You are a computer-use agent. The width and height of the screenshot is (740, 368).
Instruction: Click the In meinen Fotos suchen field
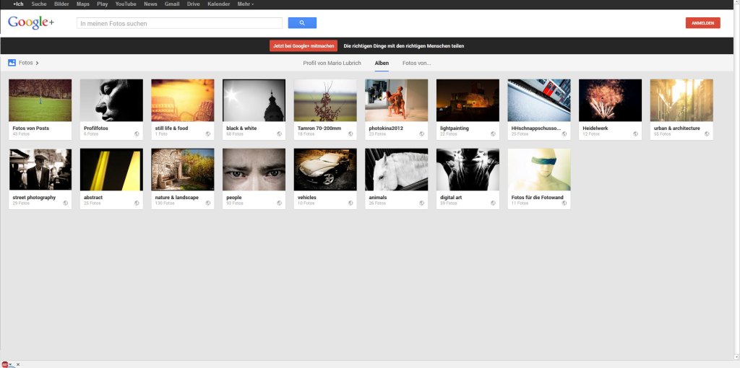pos(179,23)
